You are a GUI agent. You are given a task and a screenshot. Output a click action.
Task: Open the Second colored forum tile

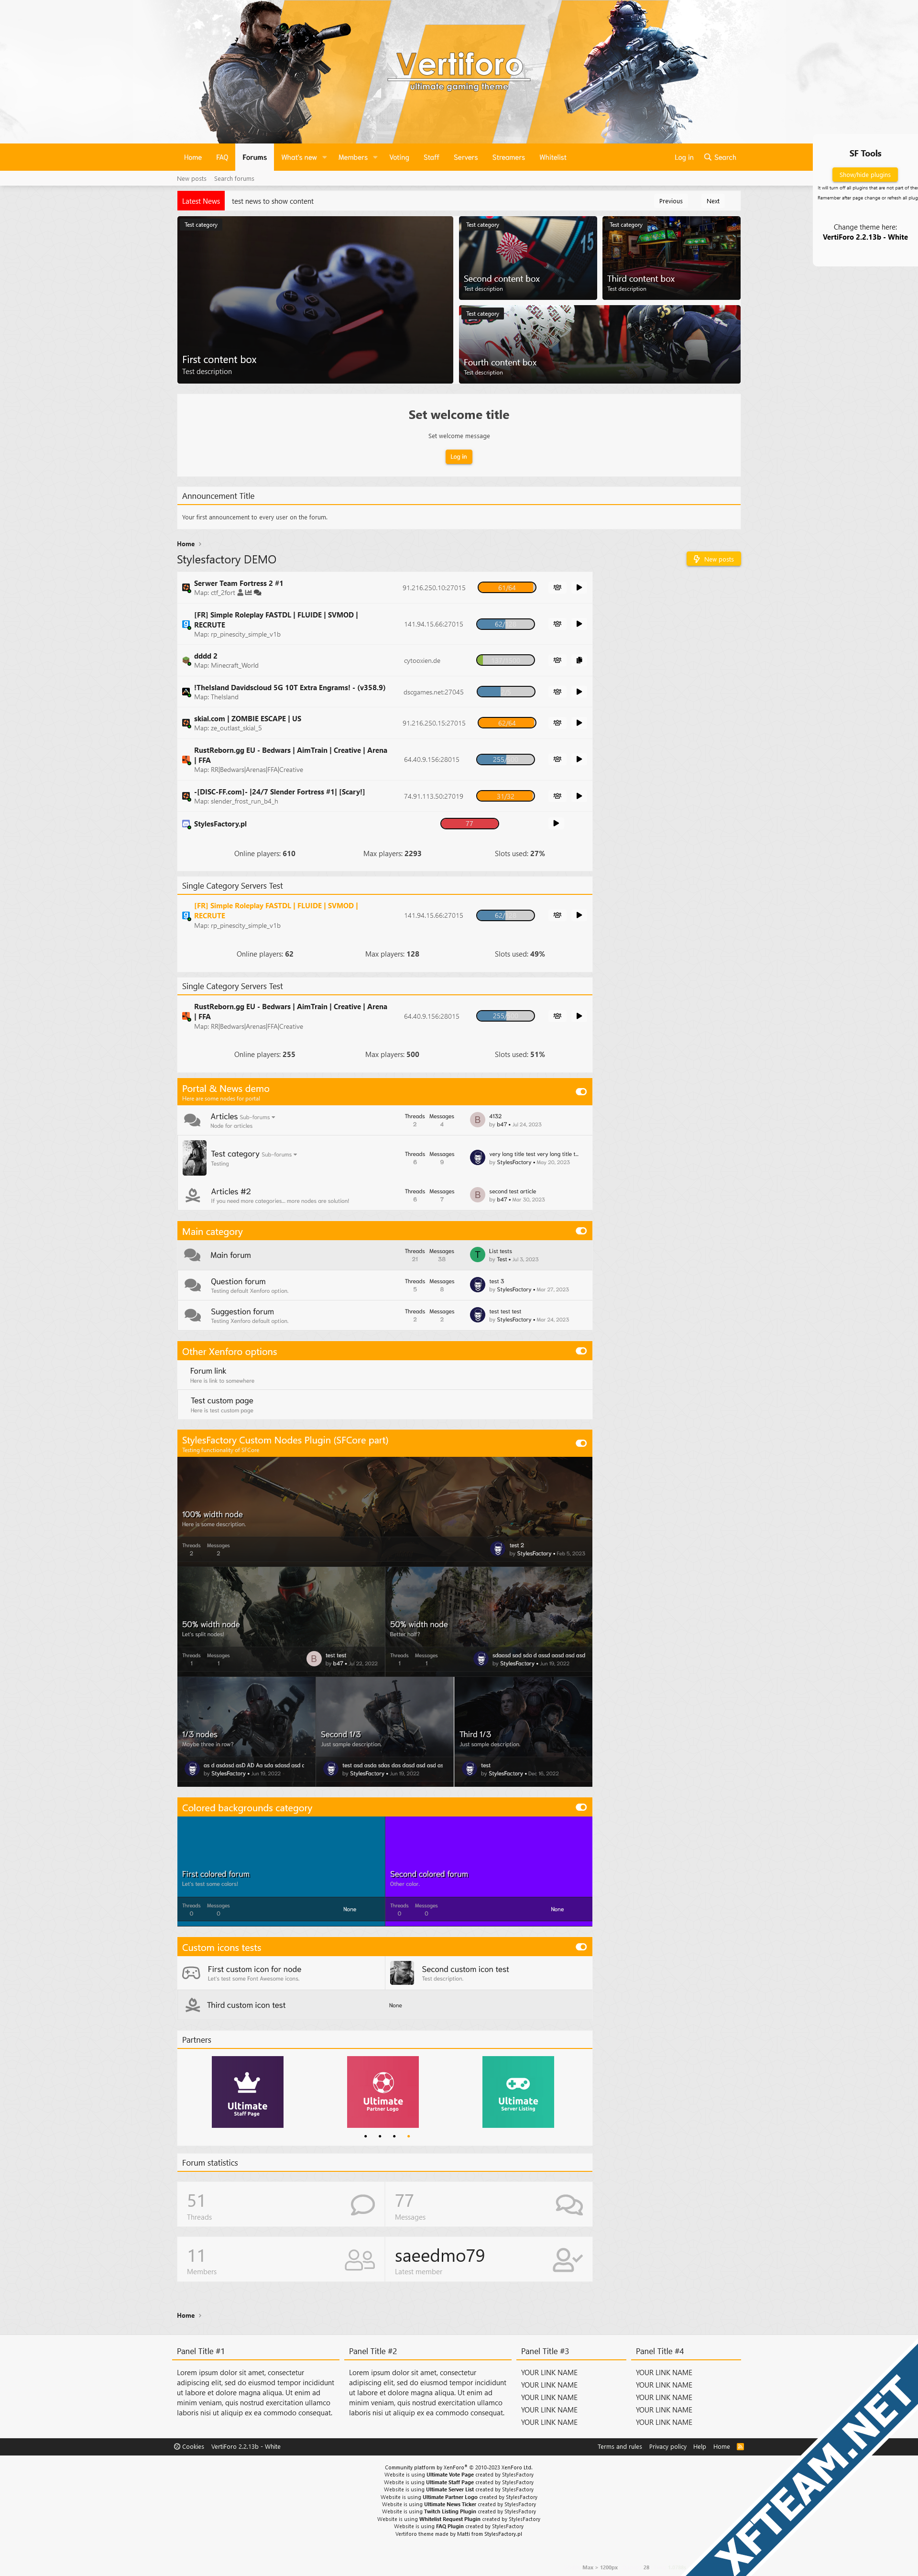coord(489,1871)
